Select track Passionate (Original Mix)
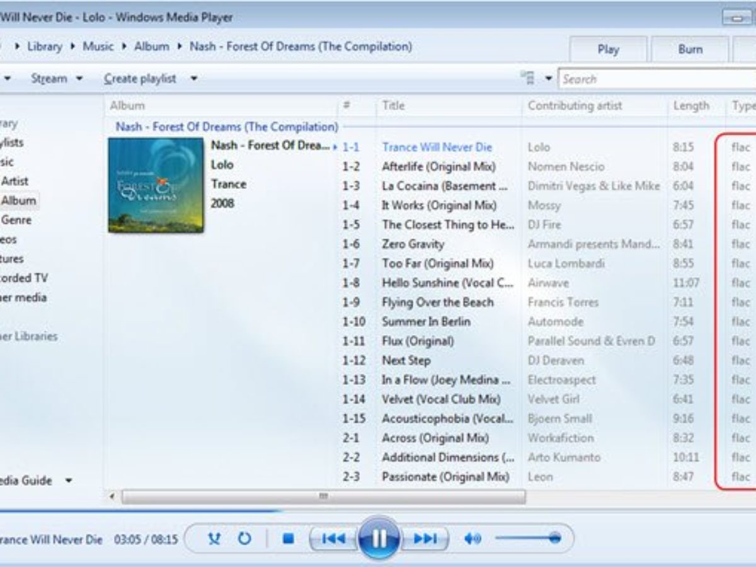 pos(445,477)
